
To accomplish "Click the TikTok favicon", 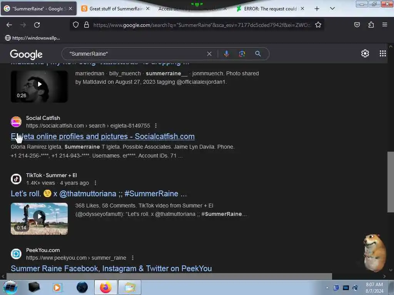I will [16, 179].
